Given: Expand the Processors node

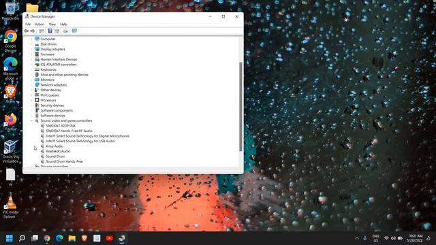Looking at the screenshot, I should pos(32,100).
